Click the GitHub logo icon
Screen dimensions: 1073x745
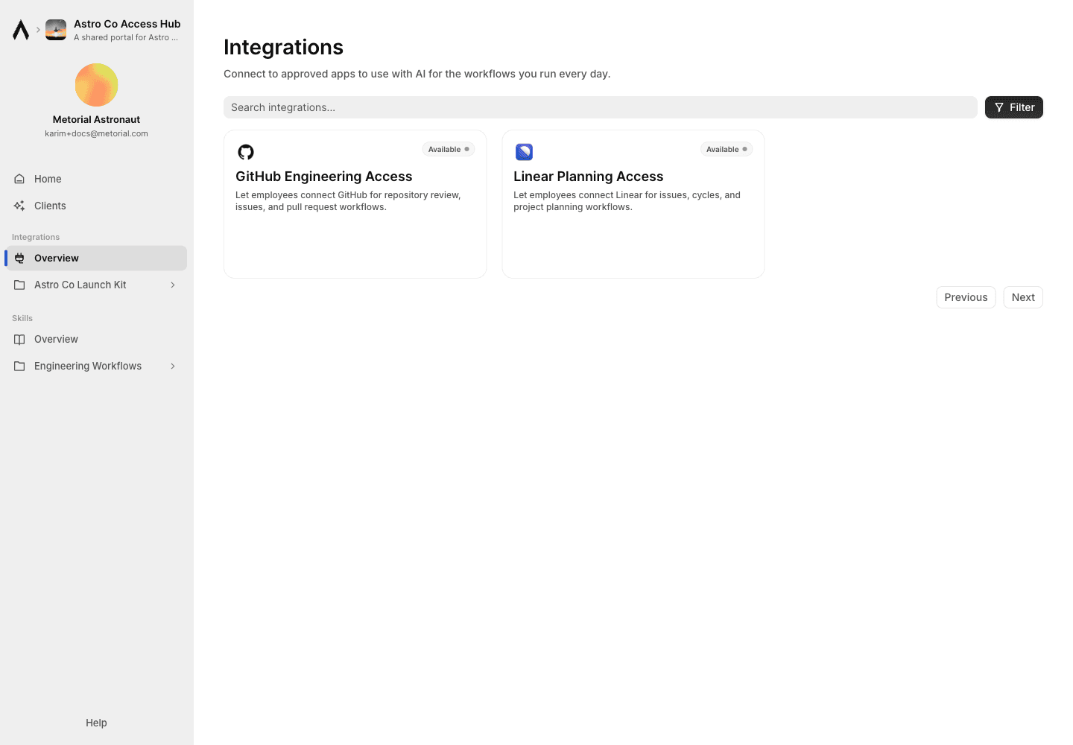coord(246,152)
